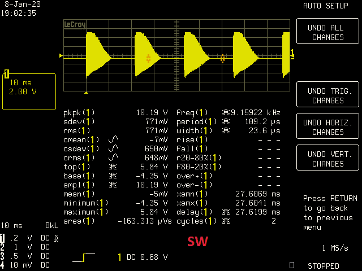
Task: Click the ground level arrow left of grid
Action: 61,55
